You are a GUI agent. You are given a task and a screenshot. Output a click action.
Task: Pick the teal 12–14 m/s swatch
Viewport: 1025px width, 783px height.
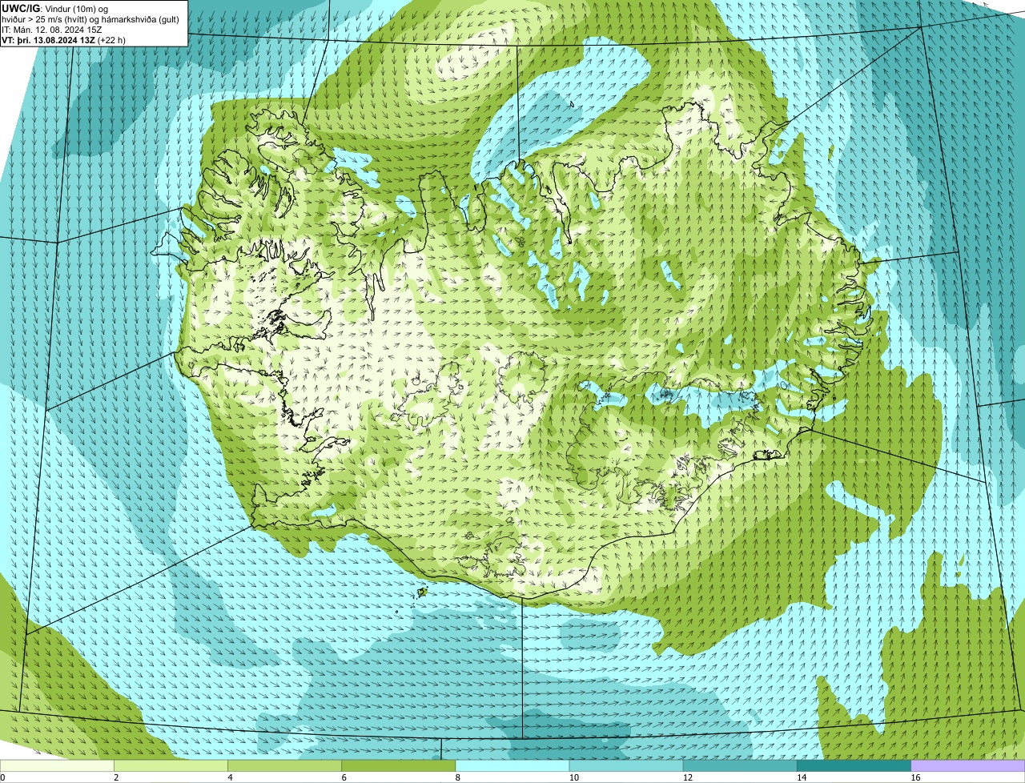pos(740,766)
